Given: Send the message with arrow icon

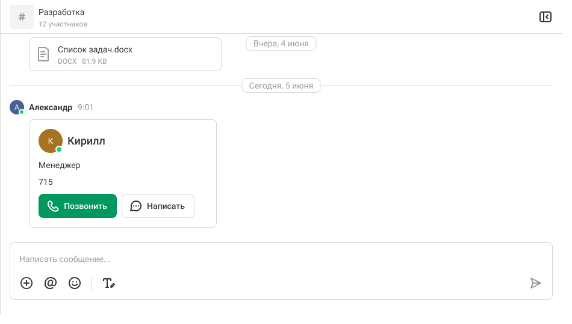Looking at the screenshot, I should click(x=535, y=283).
